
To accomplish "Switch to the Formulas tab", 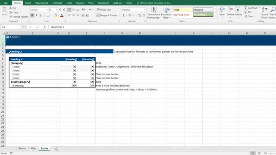I will tap(57, 3).
